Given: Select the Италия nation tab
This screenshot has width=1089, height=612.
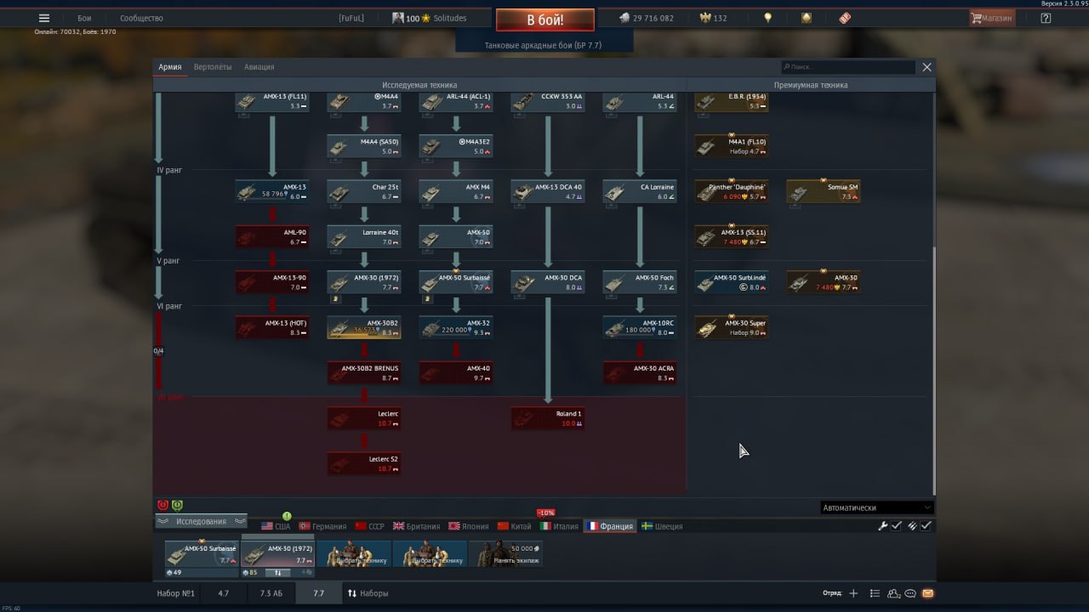Looking at the screenshot, I should point(559,526).
